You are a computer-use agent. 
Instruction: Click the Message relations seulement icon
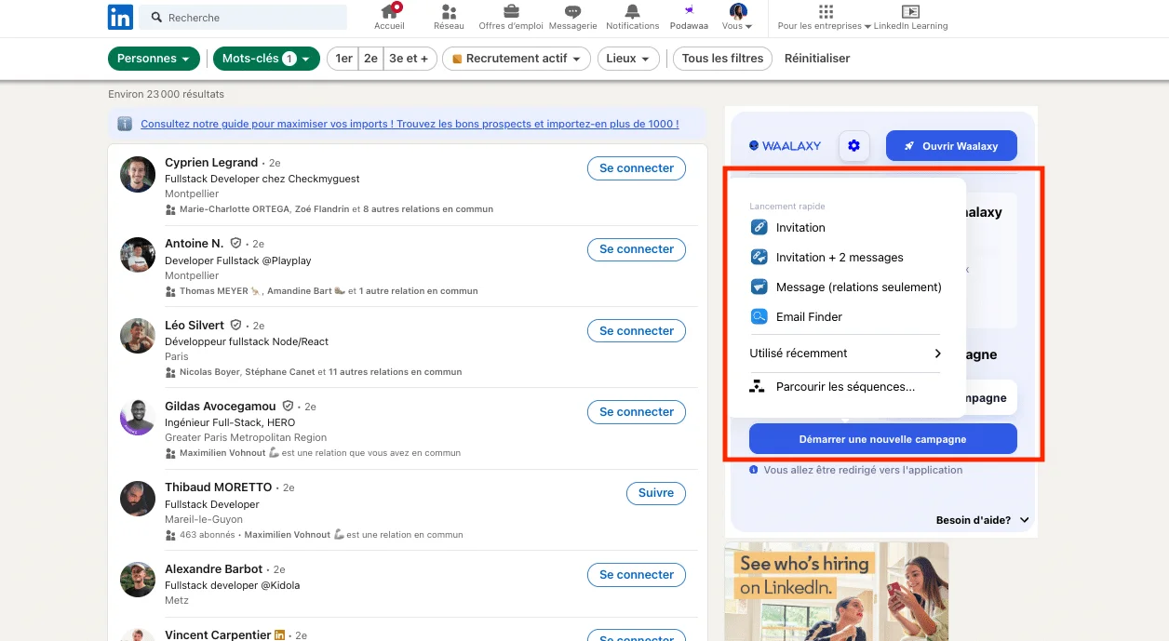(759, 287)
